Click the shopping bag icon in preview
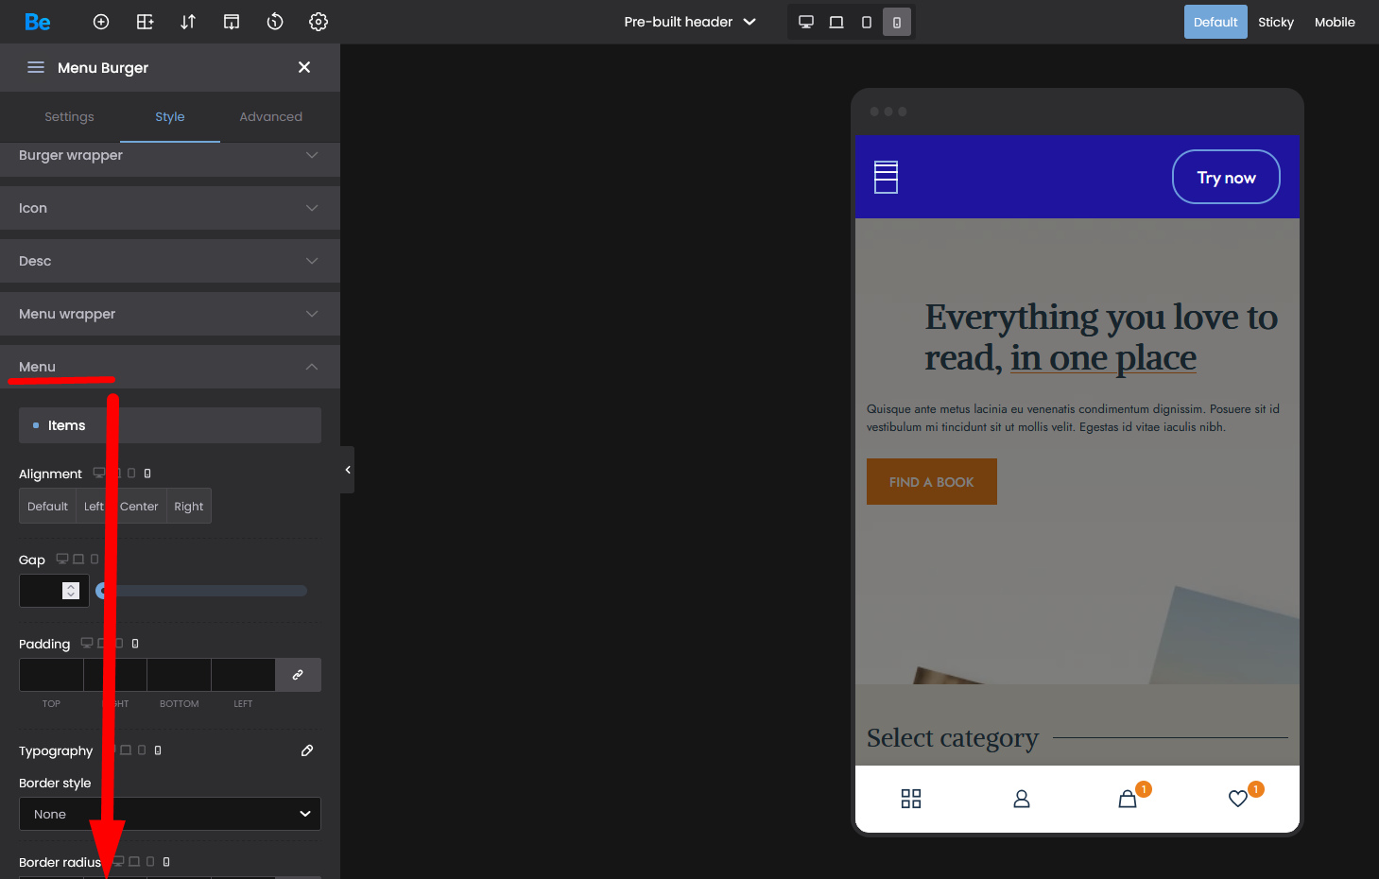1379x879 pixels. (1128, 800)
